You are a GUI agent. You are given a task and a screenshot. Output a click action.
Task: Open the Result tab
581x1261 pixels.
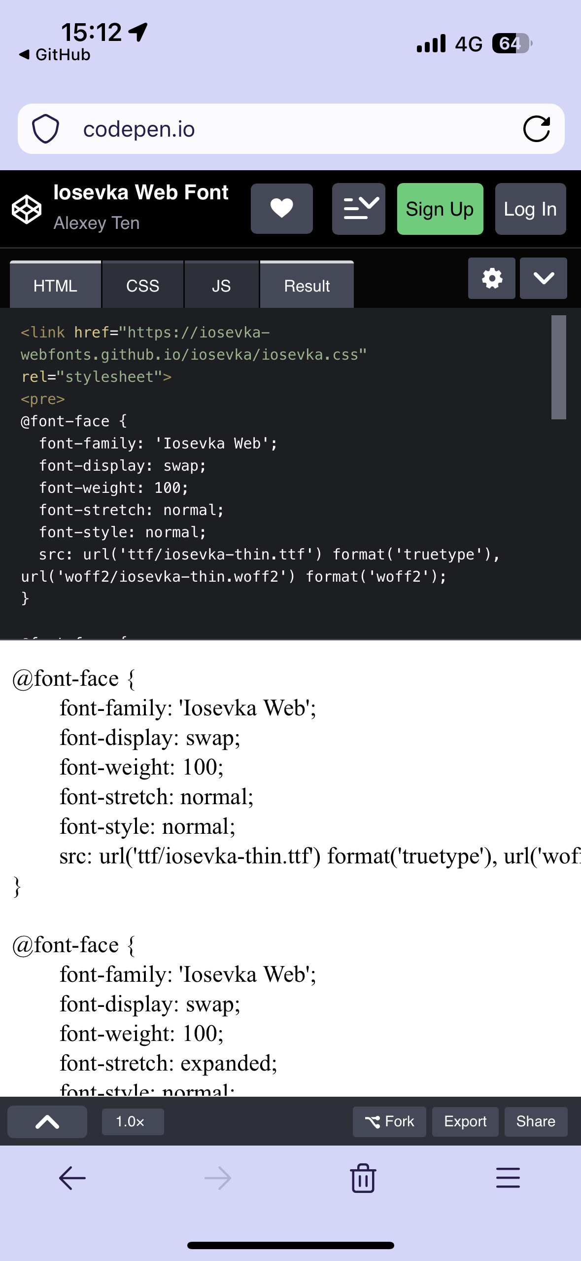[307, 285]
